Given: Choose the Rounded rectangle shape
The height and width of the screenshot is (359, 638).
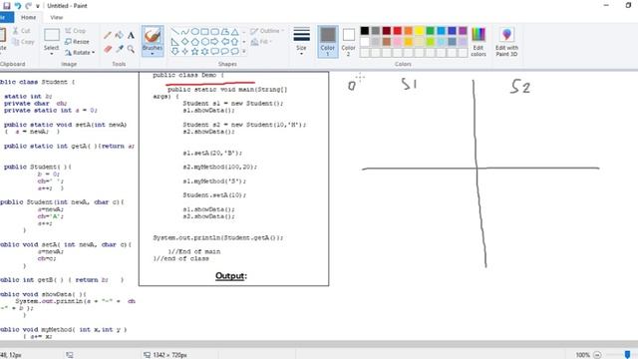Looking at the screenshot, I should click(x=215, y=32).
